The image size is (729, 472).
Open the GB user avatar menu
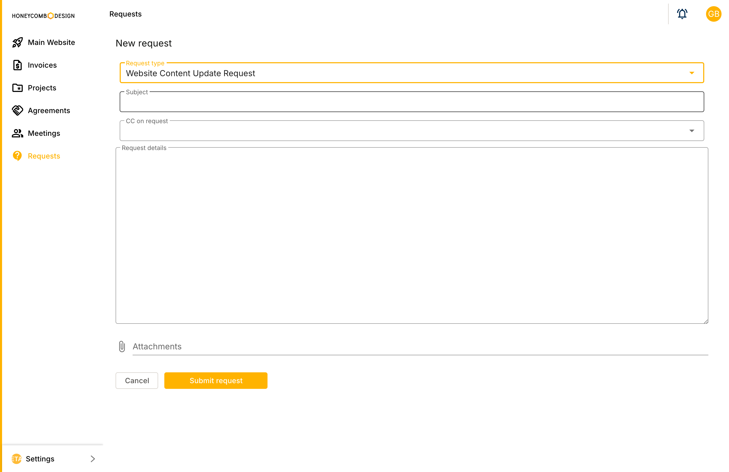tap(713, 14)
